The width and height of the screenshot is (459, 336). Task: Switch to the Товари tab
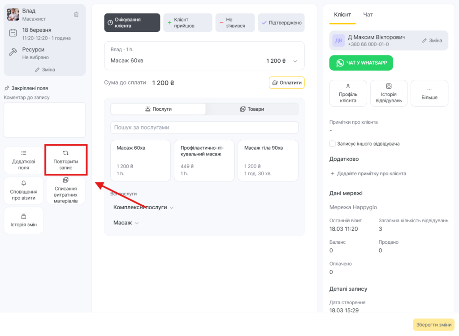pyautogui.click(x=252, y=109)
